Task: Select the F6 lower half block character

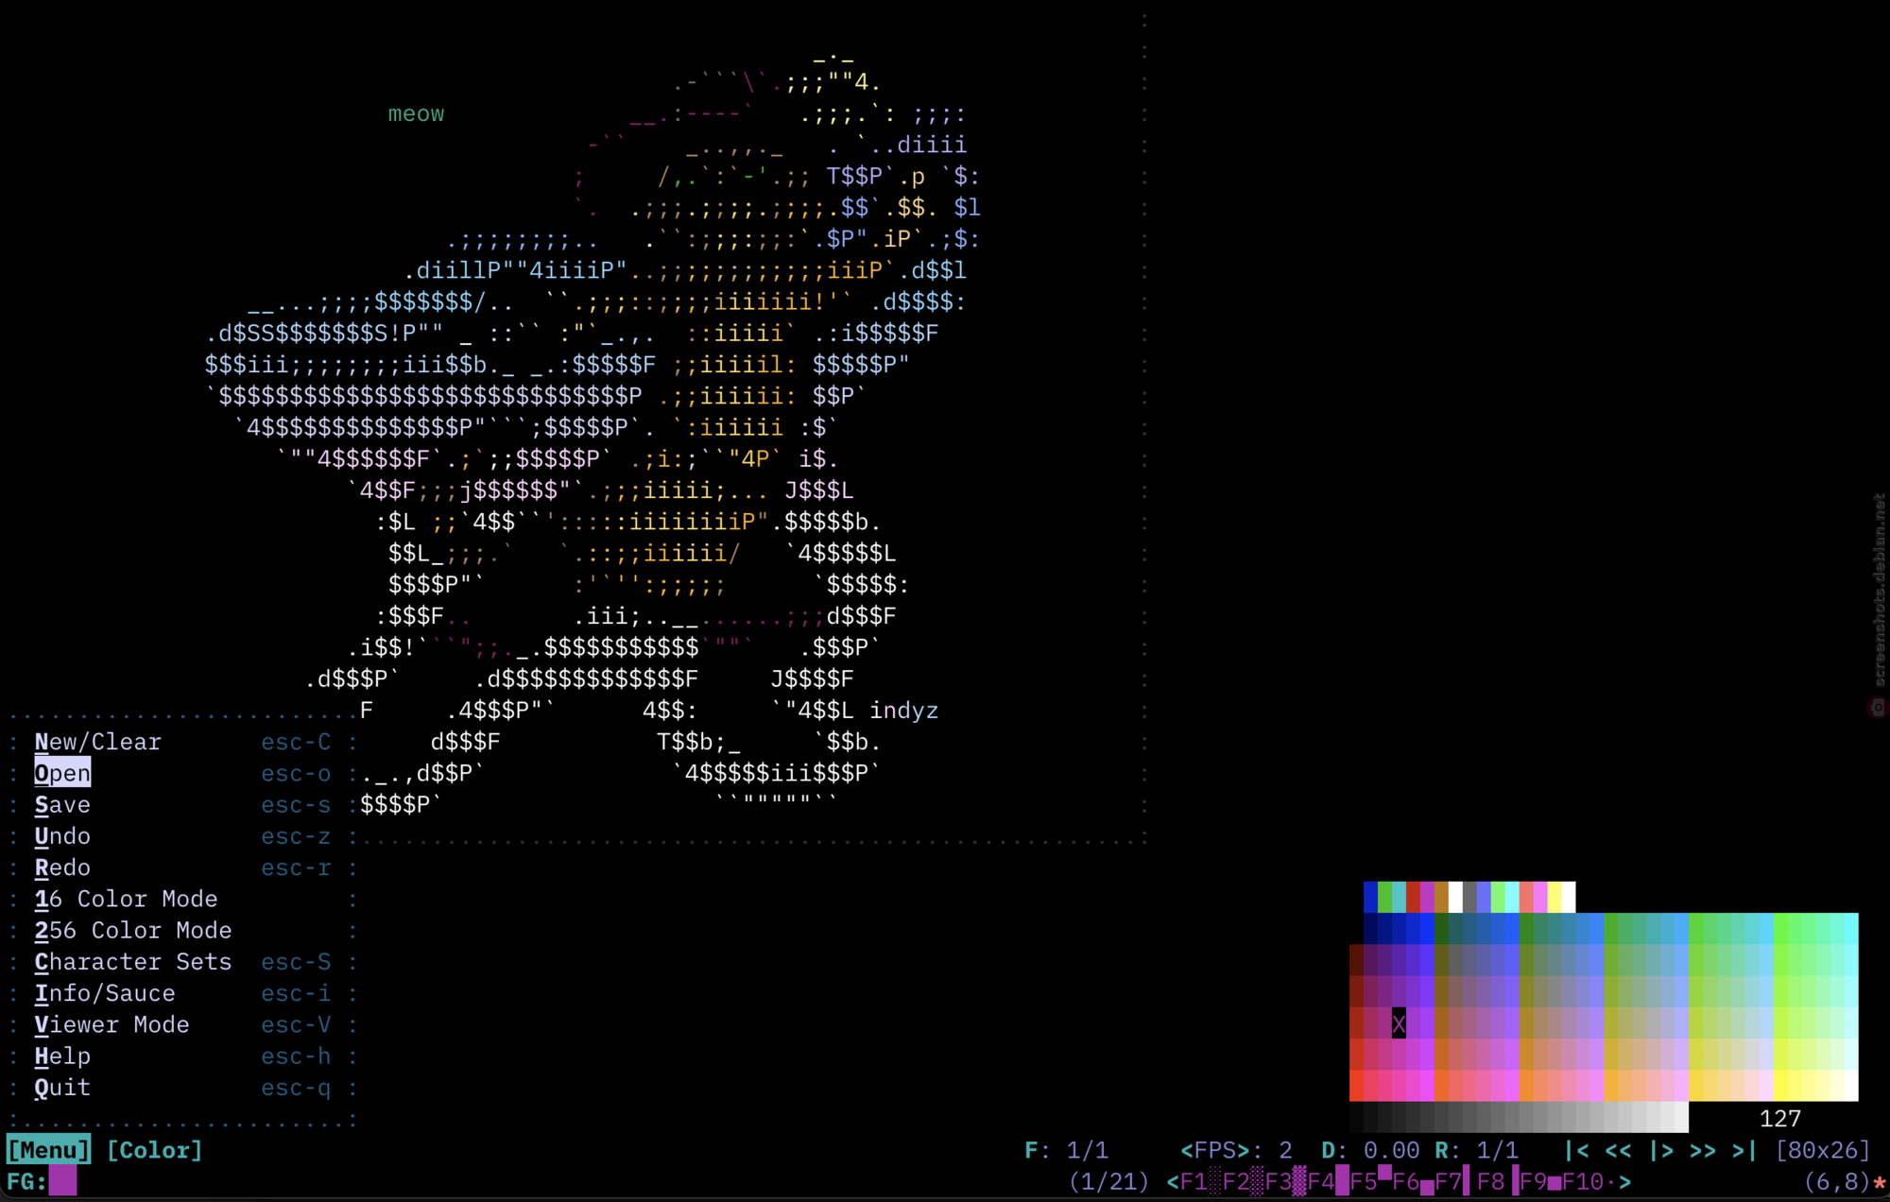Action: pyautogui.click(x=1414, y=1182)
